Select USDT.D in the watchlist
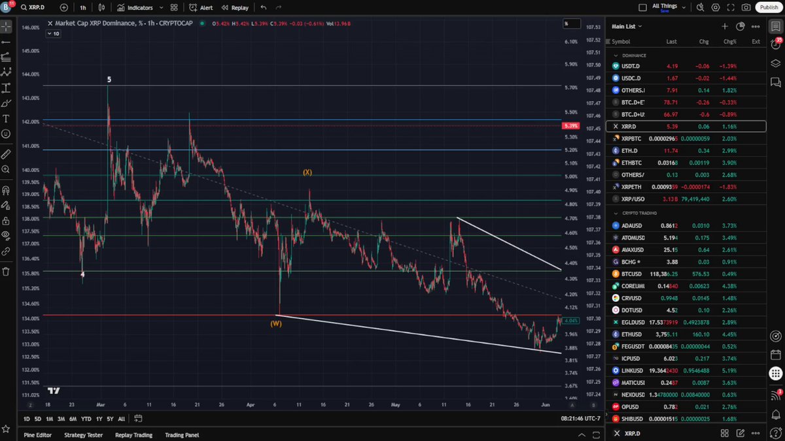Screen dimensions: 785x441 click(x=686, y=66)
